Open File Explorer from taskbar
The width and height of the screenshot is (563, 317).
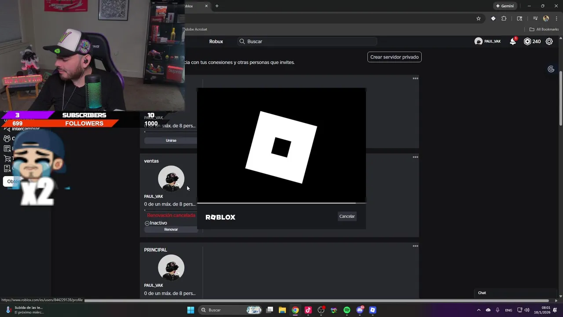282,310
